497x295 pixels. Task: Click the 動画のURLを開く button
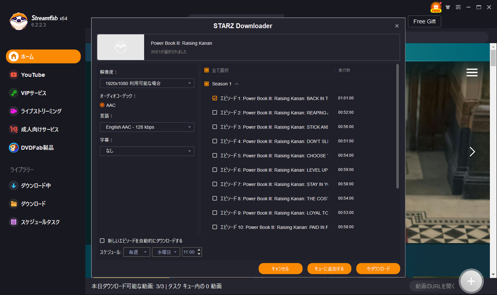click(435, 286)
